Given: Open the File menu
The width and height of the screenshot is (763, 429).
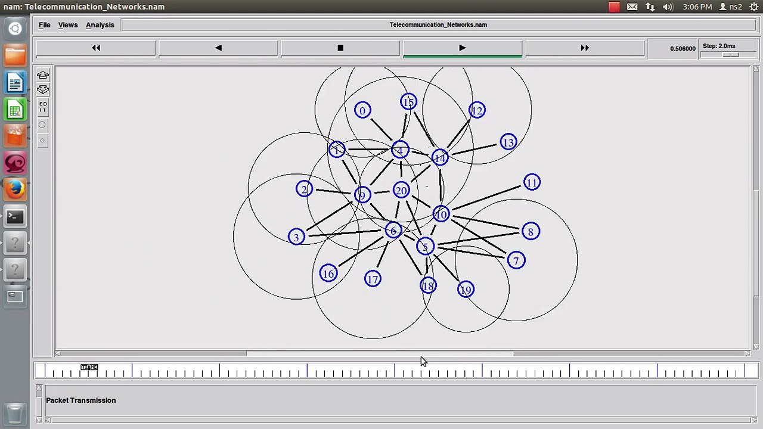Looking at the screenshot, I should [45, 25].
